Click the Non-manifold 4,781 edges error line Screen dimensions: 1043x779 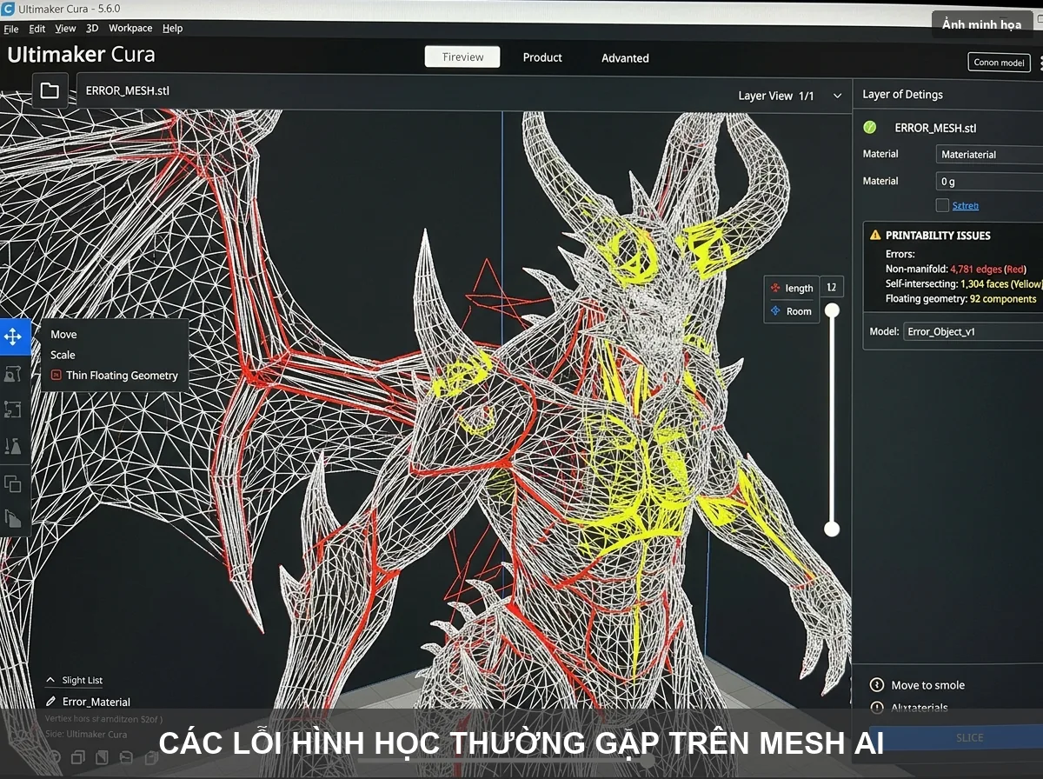click(956, 270)
